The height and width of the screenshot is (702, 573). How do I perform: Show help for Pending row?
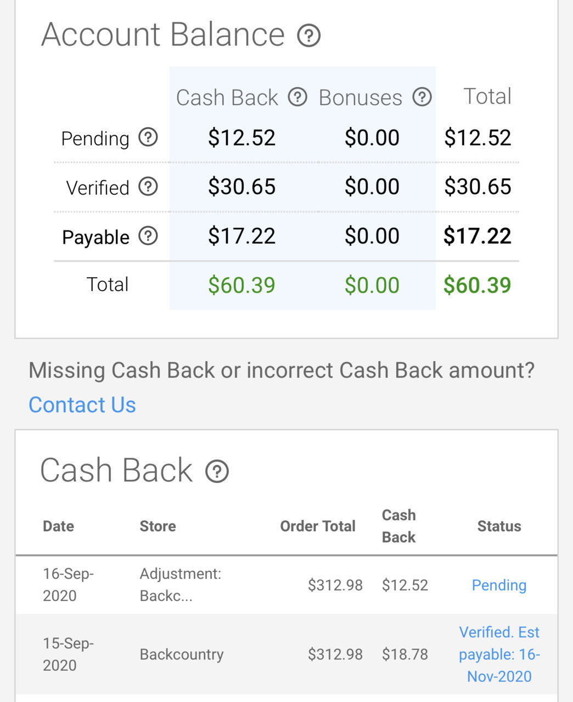[148, 137]
